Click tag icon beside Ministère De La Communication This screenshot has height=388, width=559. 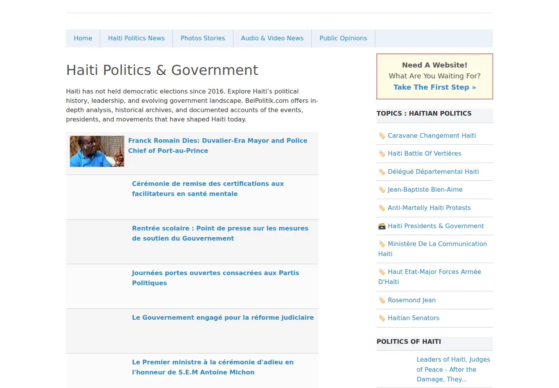[382, 244]
